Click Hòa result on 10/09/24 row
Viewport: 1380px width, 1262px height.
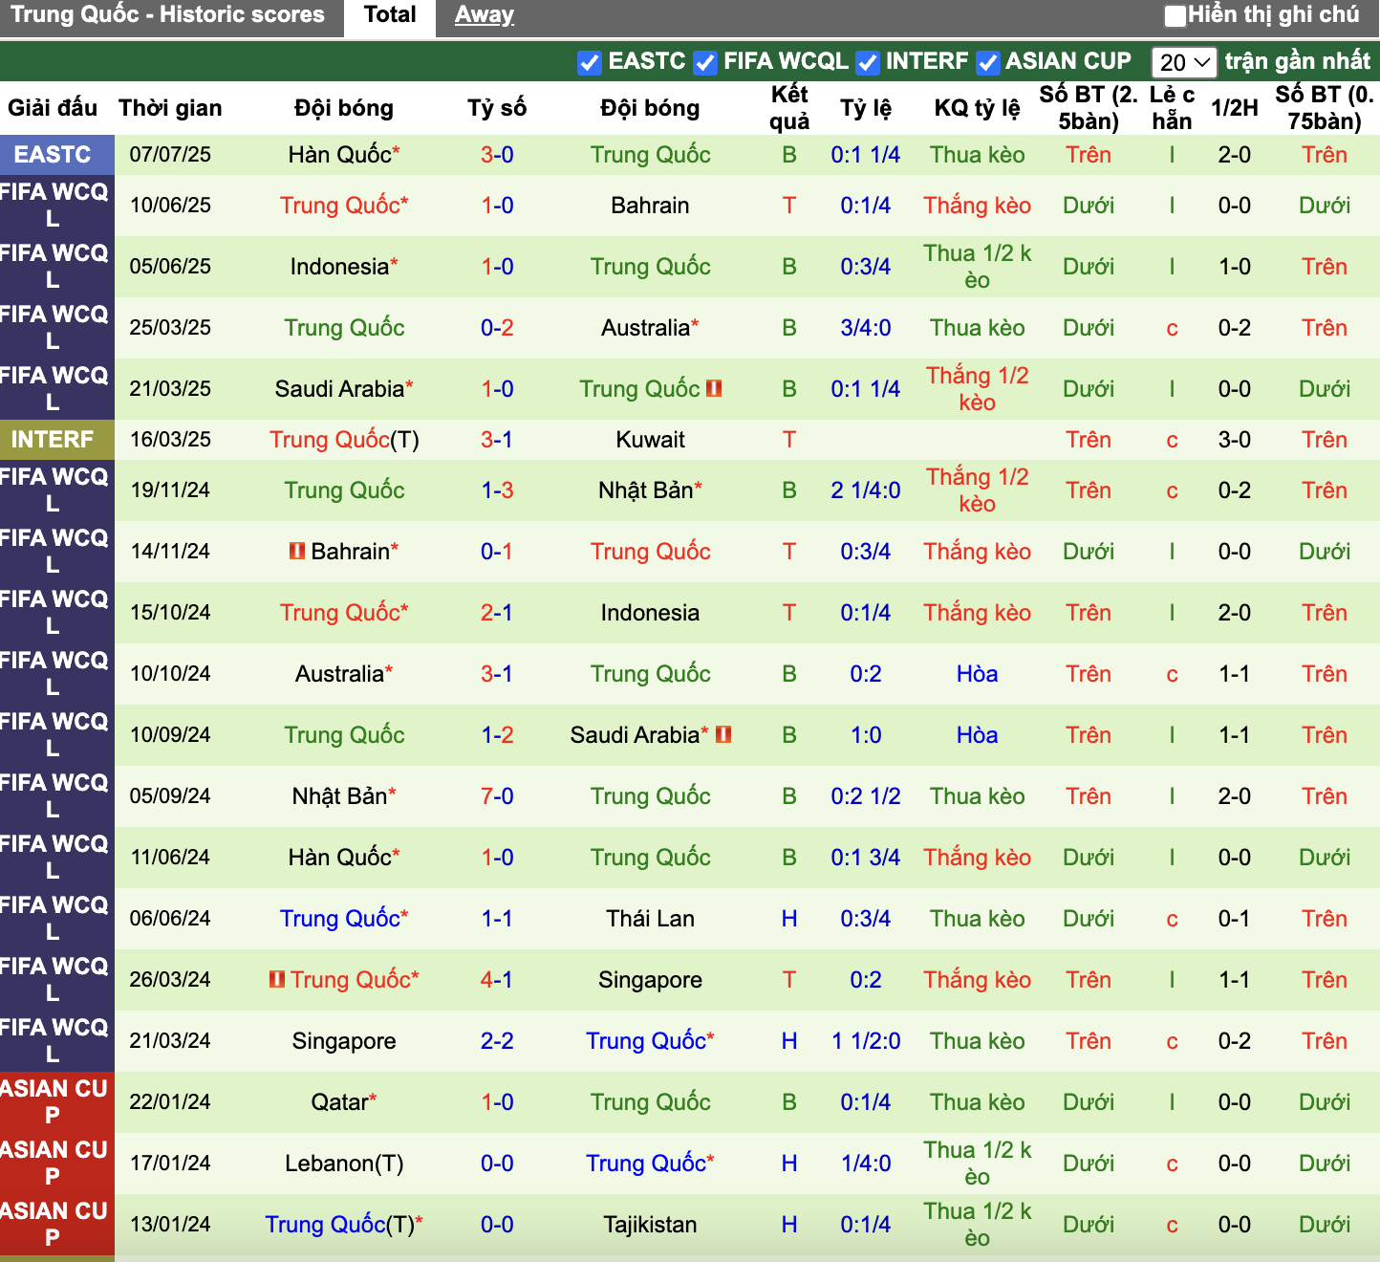pyautogui.click(x=977, y=735)
